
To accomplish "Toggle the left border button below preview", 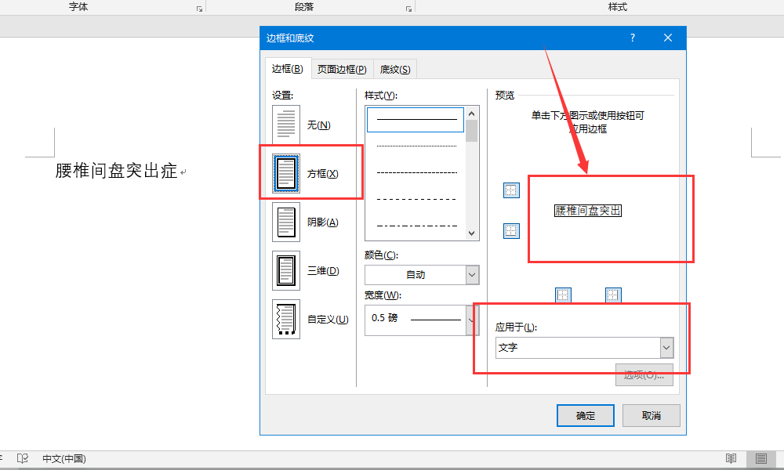I will click(x=563, y=295).
